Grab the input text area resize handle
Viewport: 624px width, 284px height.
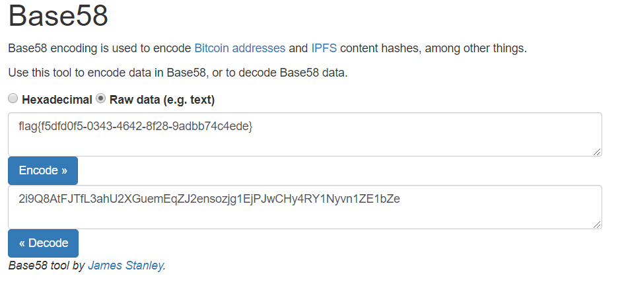[598, 152]
